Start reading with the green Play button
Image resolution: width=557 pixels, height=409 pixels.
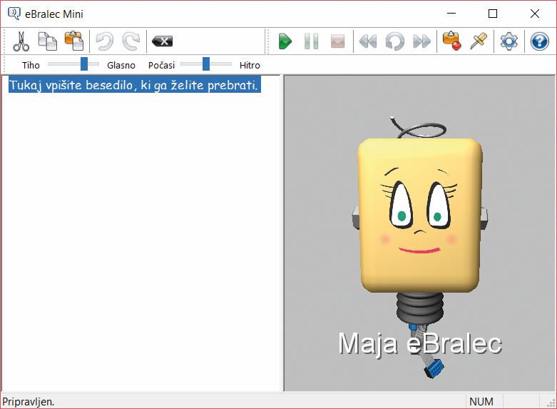click(x=285, y=41)
